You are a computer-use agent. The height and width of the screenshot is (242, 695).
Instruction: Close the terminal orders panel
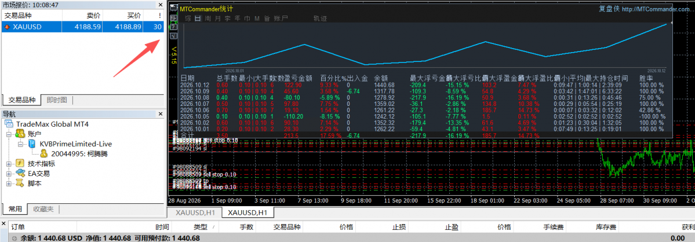tap(4, 223)
